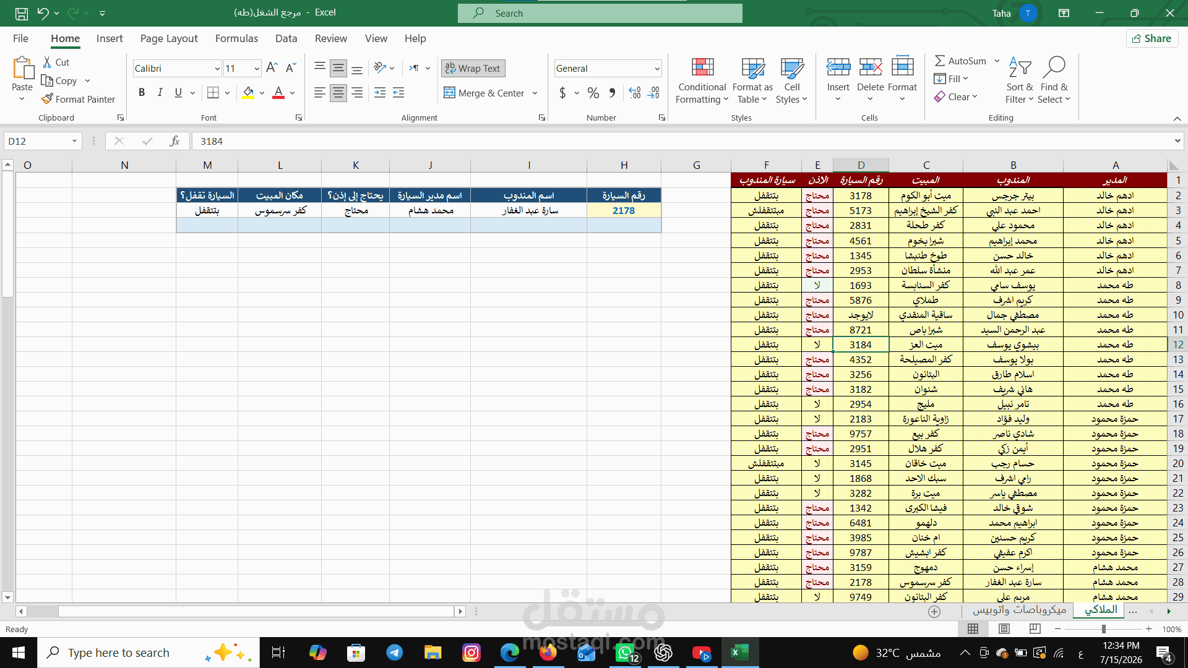This screenshot has width=1188, height=668.
Task: Select the Format Painter tool
Action: coord(78,99)
